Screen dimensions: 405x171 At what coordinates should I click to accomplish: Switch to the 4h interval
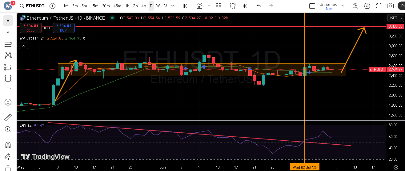pos(144,6)
